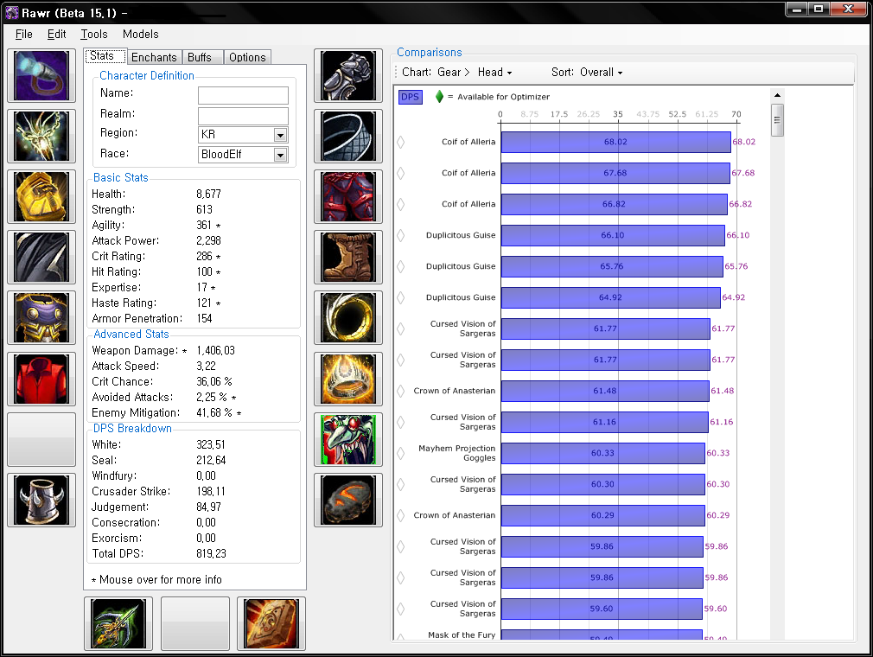Focus the character Name input field

click(x=243, y=95)
